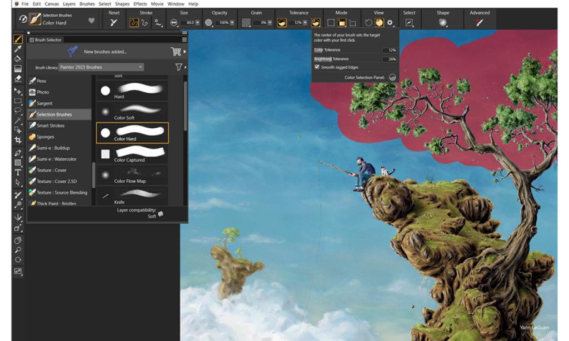Toggle favorite heart for Color Hard brush
This screenshot has height=341, width=569.
(x=92, y=21)
